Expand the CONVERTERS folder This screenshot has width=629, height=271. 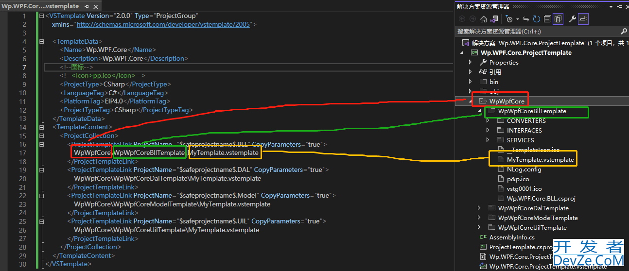[488, 120]
